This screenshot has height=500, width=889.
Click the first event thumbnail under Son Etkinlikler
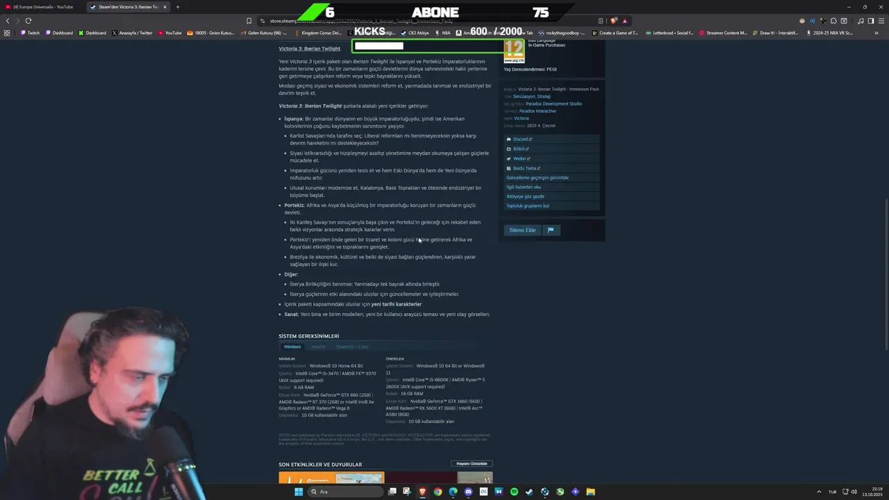point(331,478)
